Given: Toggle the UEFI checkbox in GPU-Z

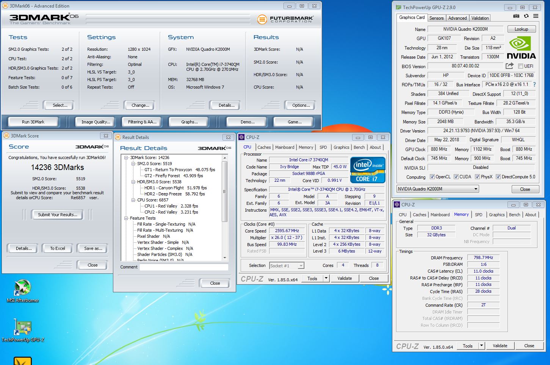Looking at the screenshot, I should click(x=520, y=66).
